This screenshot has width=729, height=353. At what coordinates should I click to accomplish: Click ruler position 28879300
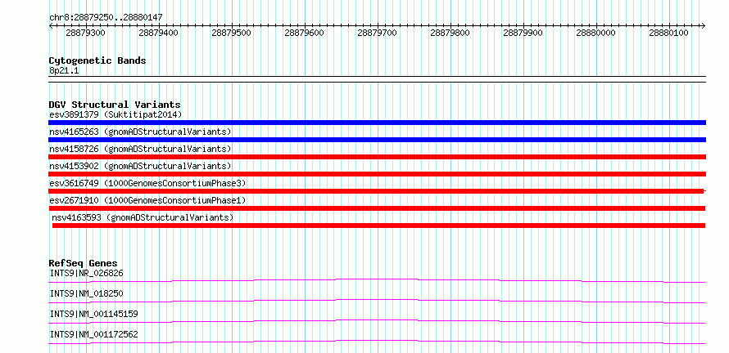(85, 33)
